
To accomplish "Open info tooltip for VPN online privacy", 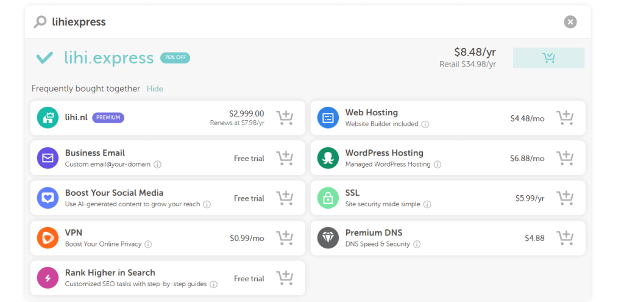I will [148, 245].
